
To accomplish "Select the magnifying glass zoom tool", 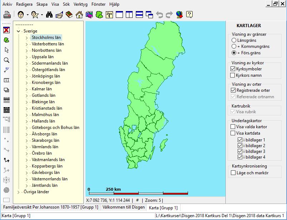I will pyautogui.click(x=6, y=60).
